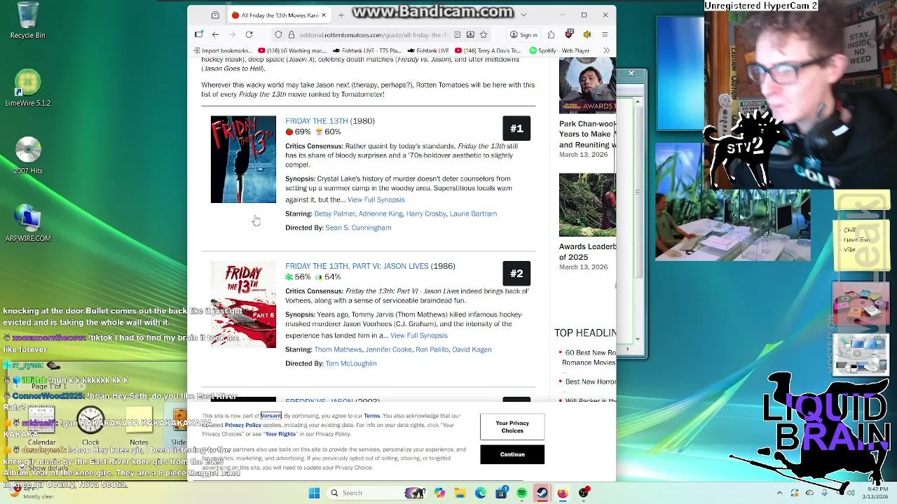
Task: Open Awards Leaderboard of 2025 article
Action: click(587, 251)
